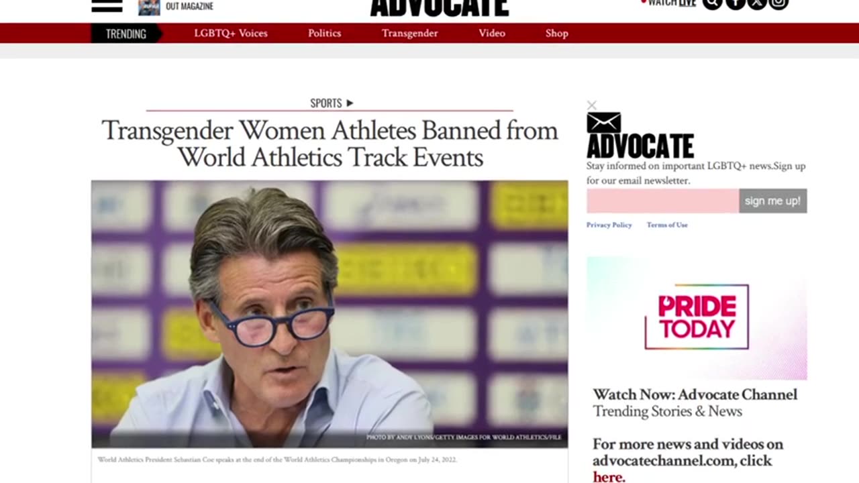Open LGBTQ+ Voices nav item
This screenshot has height=483, width=859.
[x=231, y=33]
